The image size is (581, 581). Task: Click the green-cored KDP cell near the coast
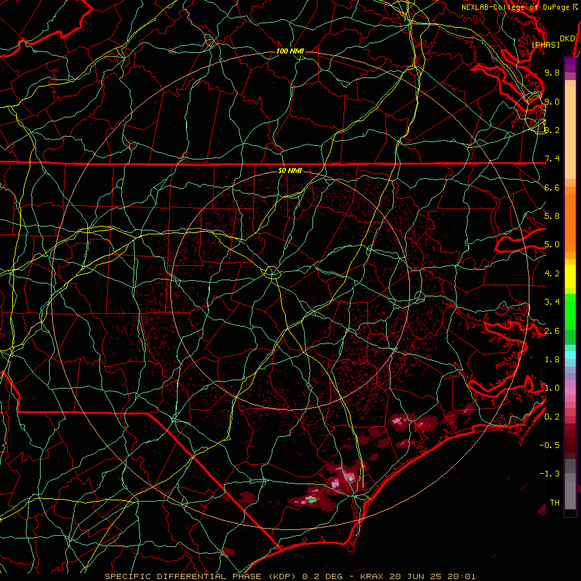[312, 500]
